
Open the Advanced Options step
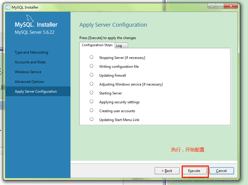click(29, 82)
